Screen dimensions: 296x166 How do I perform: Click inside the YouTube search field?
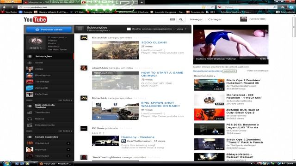(x=111, y=19)
